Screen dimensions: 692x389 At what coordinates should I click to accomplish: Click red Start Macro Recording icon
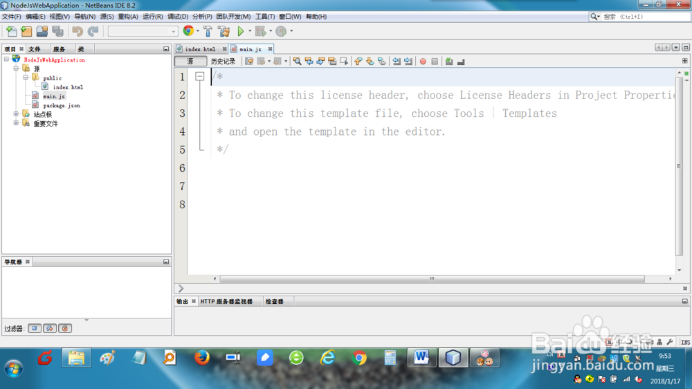pyautogui.click(x=423, y=62)
